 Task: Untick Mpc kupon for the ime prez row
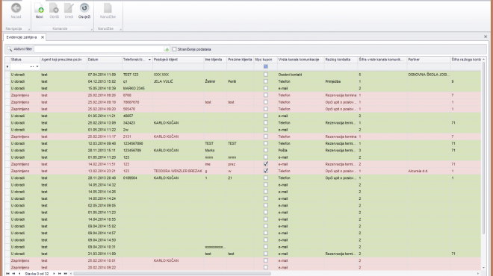[266, 164]
